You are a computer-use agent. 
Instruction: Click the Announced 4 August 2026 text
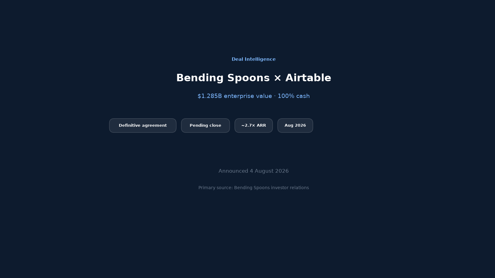point(254,171)
